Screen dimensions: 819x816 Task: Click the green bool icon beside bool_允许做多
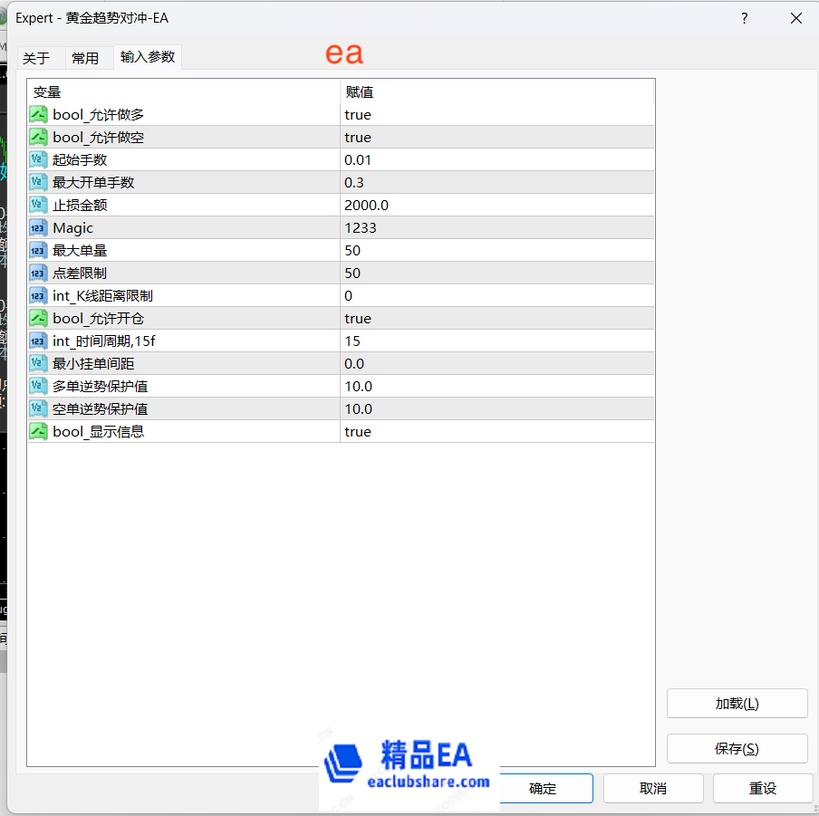38,113
